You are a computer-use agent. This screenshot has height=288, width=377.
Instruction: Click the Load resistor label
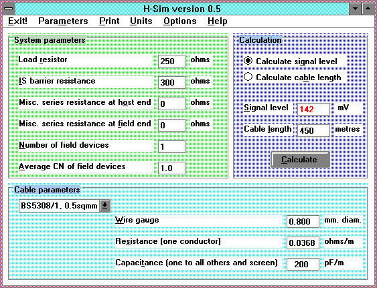tap(43, 59)
